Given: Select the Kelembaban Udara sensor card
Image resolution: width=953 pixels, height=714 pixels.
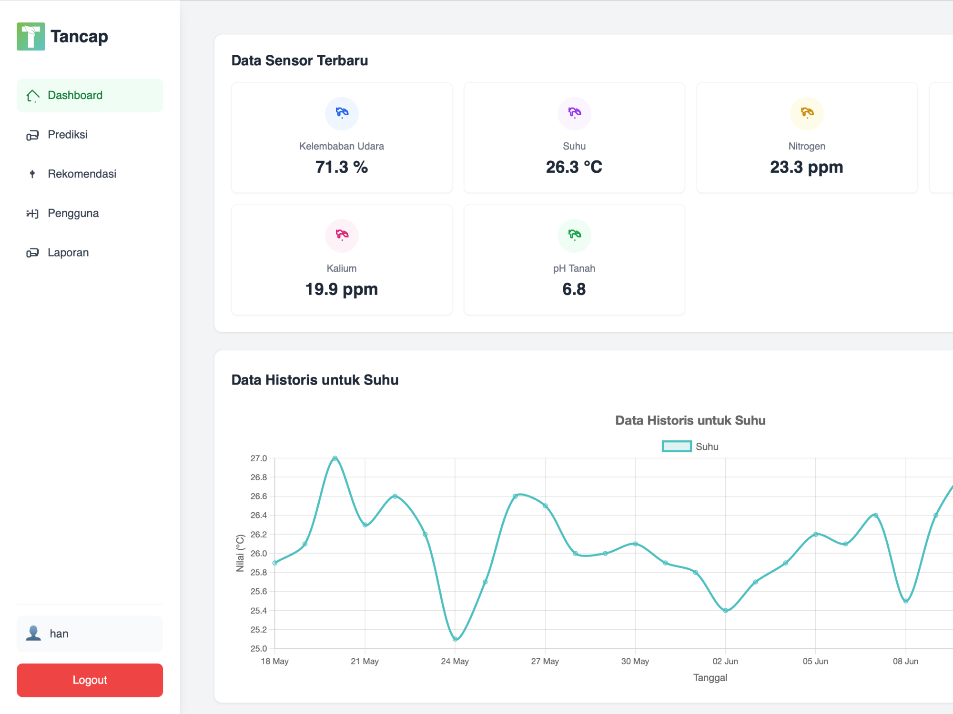Looking at the screenshot, I should pyautogui.click(x=342, y=138).
